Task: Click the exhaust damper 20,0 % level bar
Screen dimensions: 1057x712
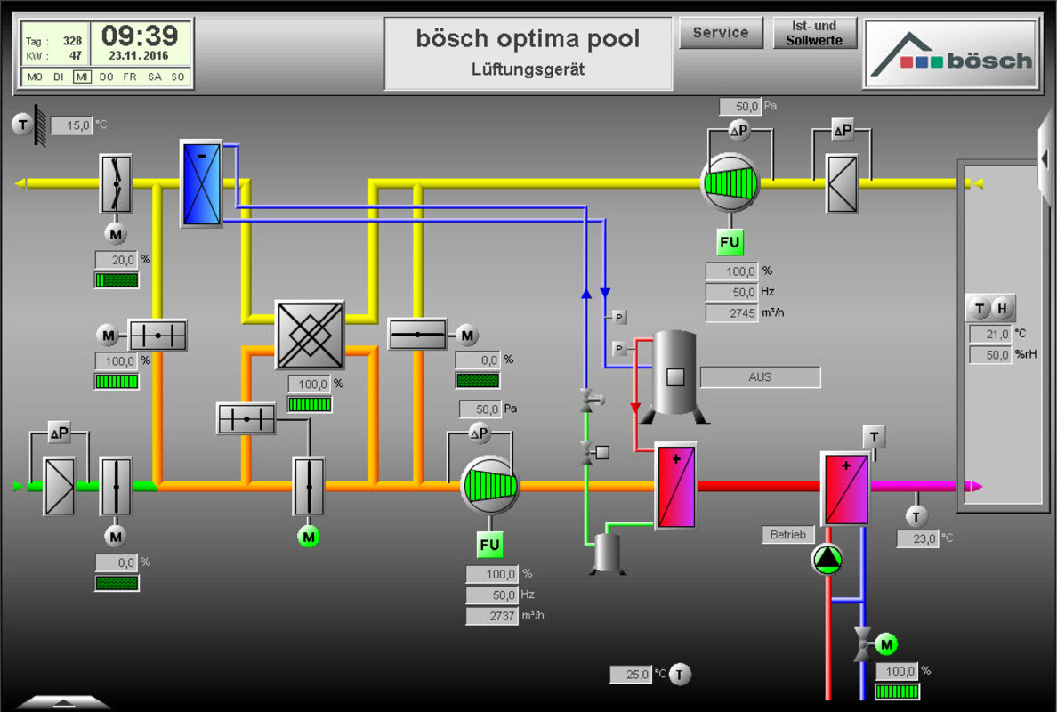Action: click(117, 280)
